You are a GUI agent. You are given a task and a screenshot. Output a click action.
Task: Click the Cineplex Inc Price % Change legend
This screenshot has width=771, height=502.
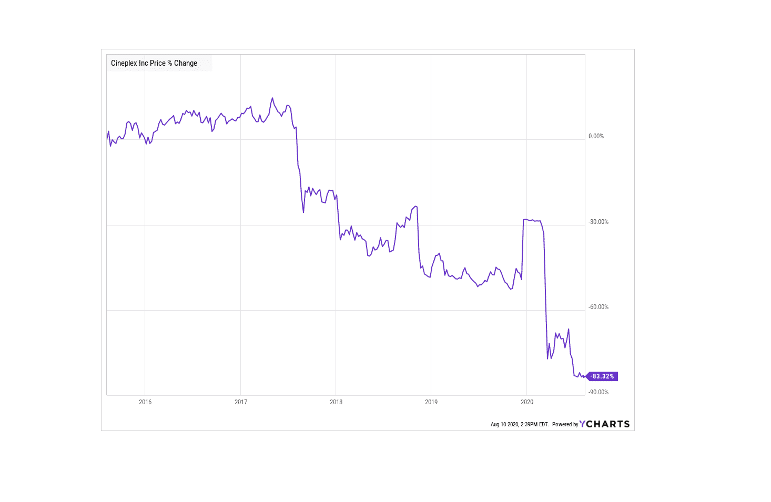click(154, 63)
